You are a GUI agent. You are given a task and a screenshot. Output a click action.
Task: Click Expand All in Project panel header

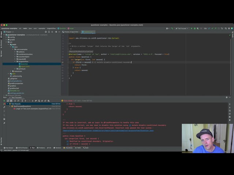coord(49,32)
